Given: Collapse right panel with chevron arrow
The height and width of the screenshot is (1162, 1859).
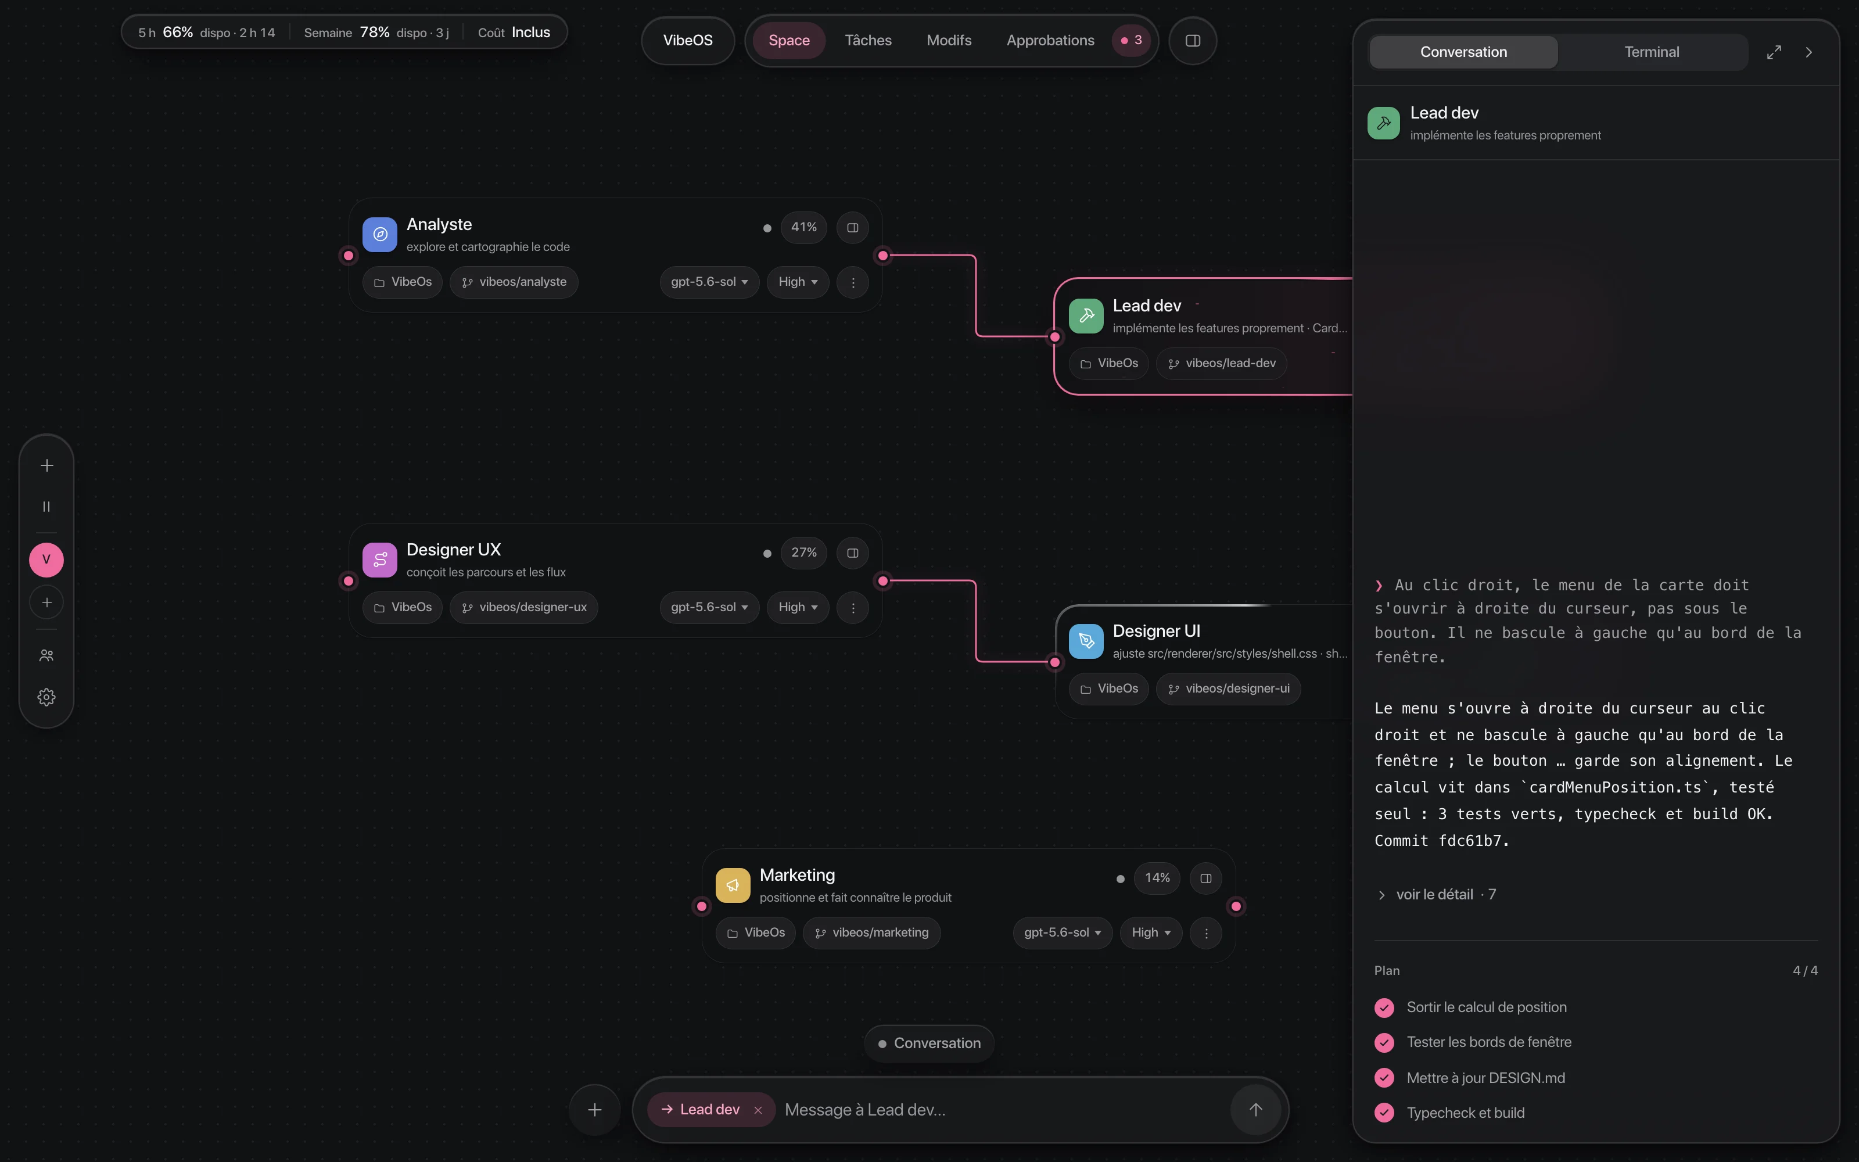Looking at the screenshot, I should (1809, 52).
